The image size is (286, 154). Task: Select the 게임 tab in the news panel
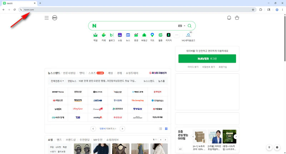click(x=110, y=73)
